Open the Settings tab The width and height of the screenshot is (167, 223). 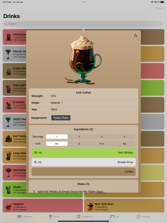tap(143, 217)
